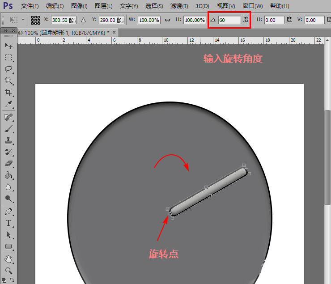Select the Dodge tool

8,199
